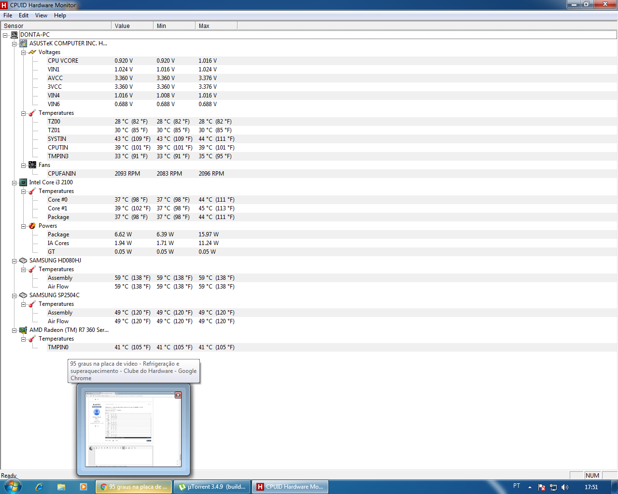Launch Internet Explorer from taskbar
This screenshot has height=494, width=618.
pos(40,487)
